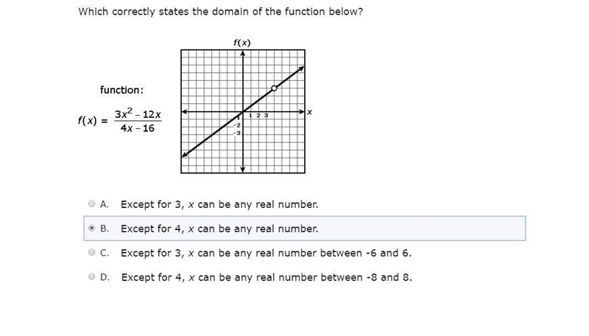Click the '1 2 3' tick labels on the x-axis
The width and height of the screenshot is (589, 336).
click(258, 116)
